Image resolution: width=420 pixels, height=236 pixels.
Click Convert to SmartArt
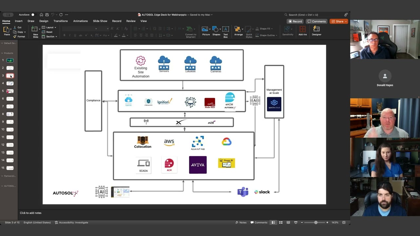191,32
